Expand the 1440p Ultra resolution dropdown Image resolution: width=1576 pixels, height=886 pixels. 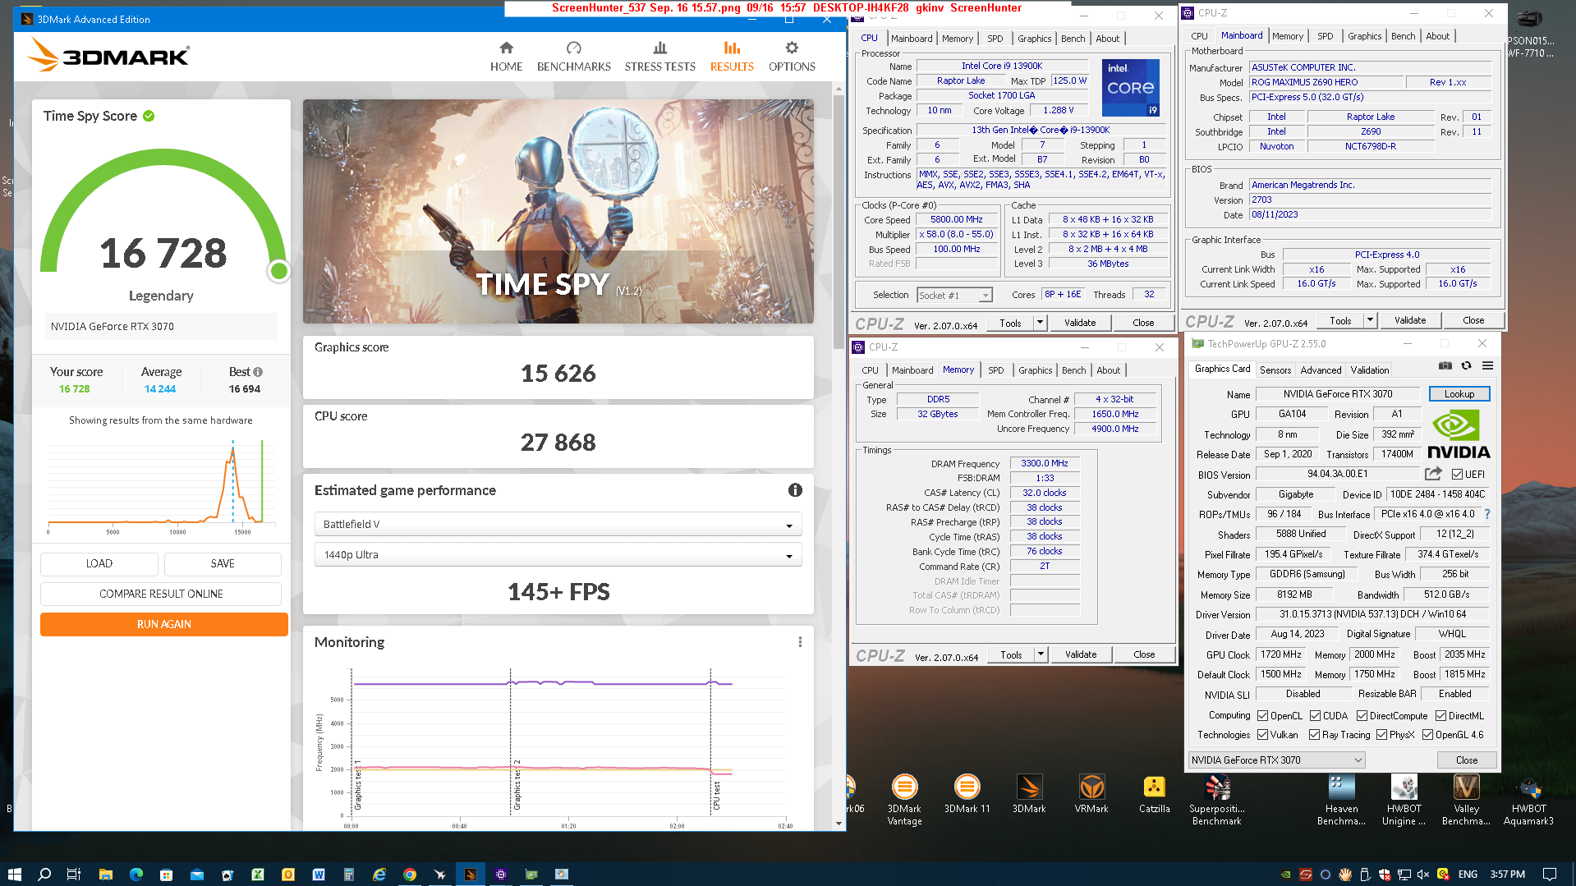click(x=558, y=555)
